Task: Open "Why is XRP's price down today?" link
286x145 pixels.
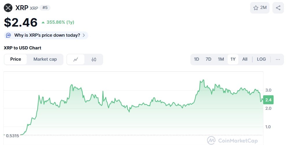Action: (47, 35)
